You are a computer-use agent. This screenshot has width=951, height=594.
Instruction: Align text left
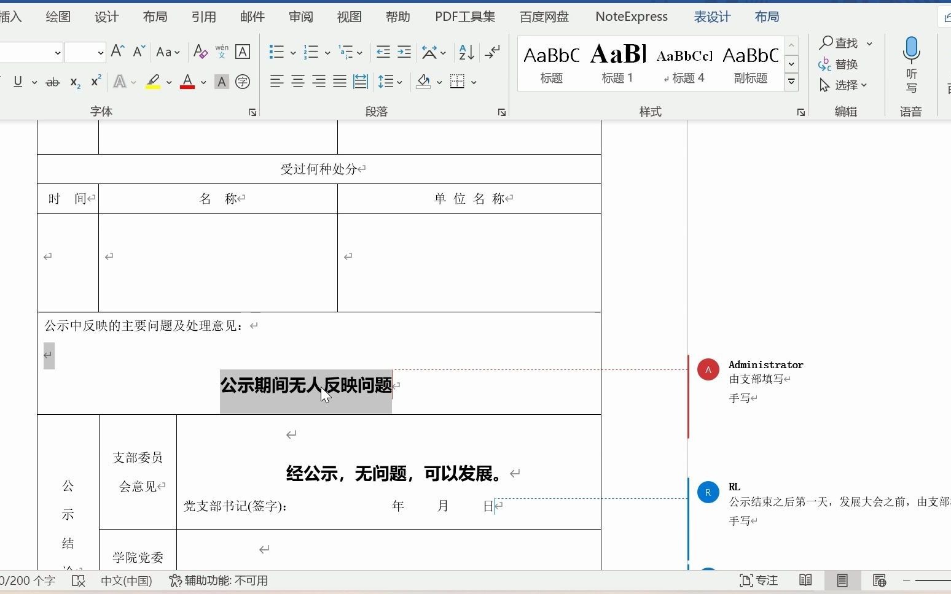277,82
